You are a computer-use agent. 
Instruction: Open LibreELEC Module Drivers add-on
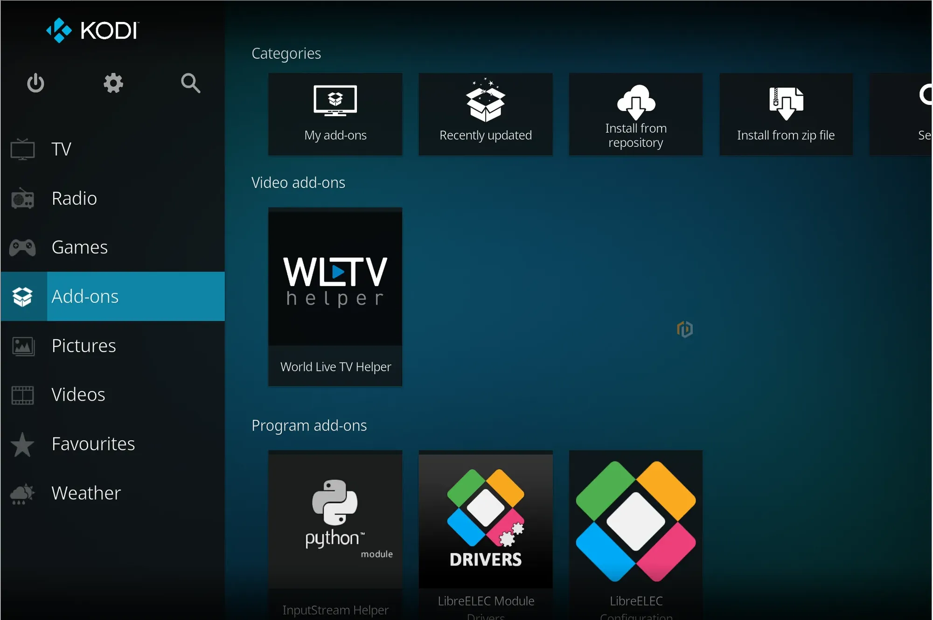click(x=486, y=535)
